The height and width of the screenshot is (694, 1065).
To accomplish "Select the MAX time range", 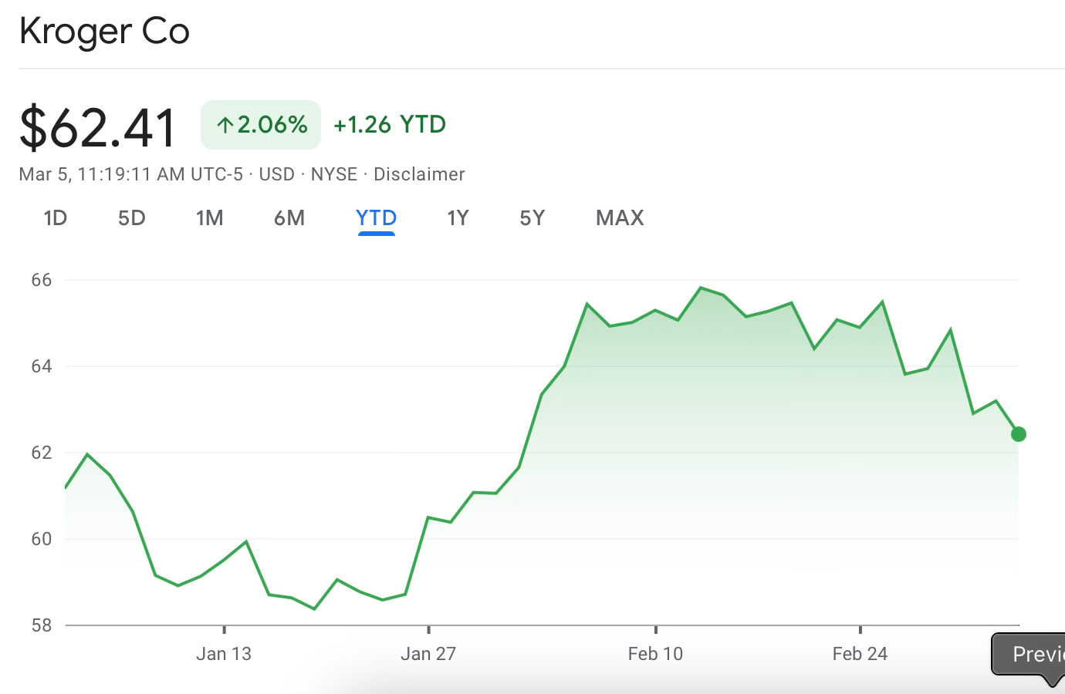I will (620, 218).
